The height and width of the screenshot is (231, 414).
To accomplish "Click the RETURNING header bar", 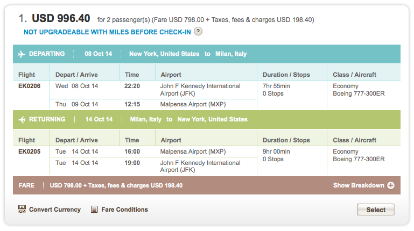I will point(207,120).
